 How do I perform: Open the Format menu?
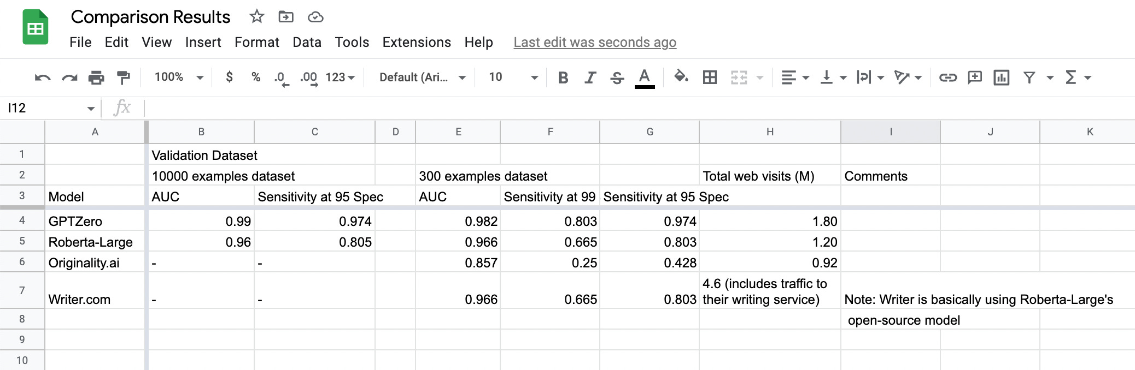point(257,42)
